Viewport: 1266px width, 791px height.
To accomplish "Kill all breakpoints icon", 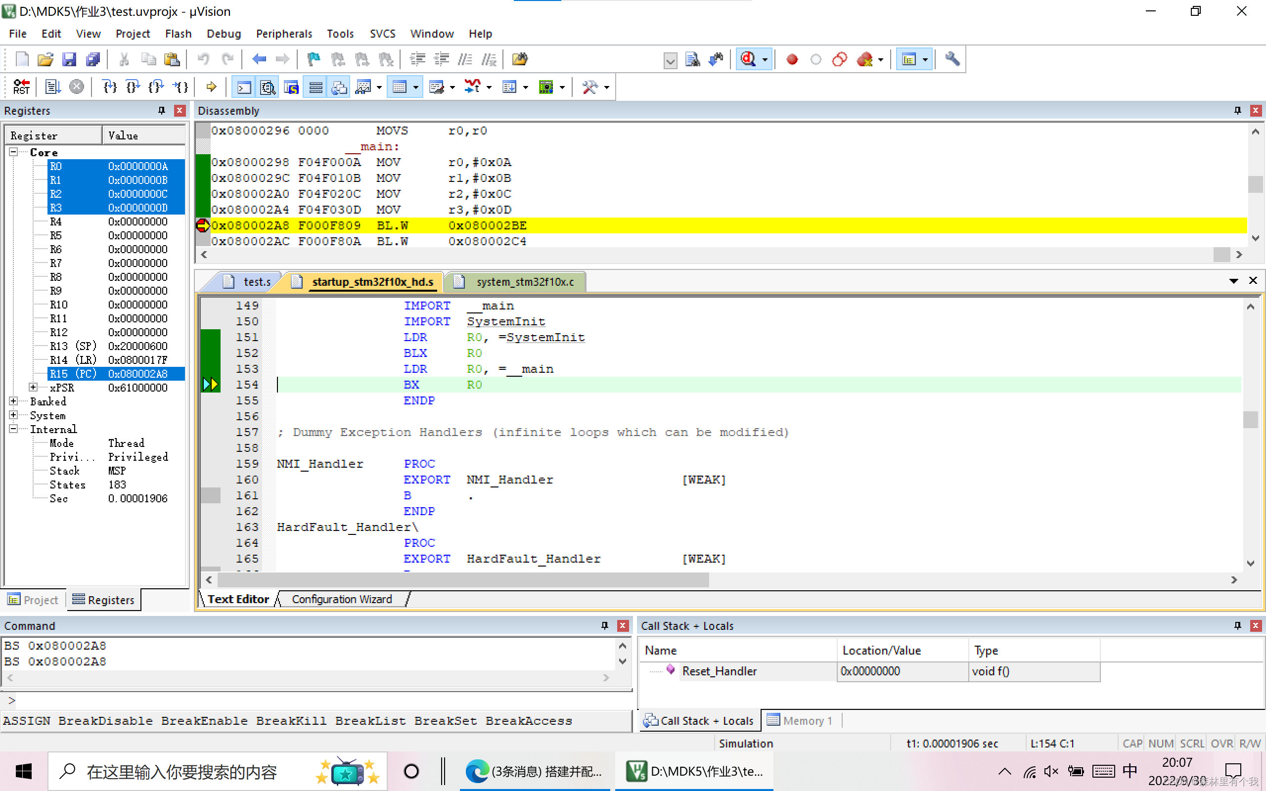I will coord(865,59).
